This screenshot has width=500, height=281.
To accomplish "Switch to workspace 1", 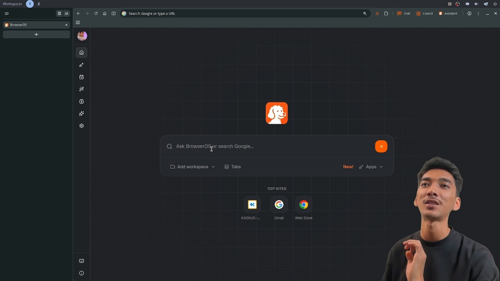I will 30,4.
